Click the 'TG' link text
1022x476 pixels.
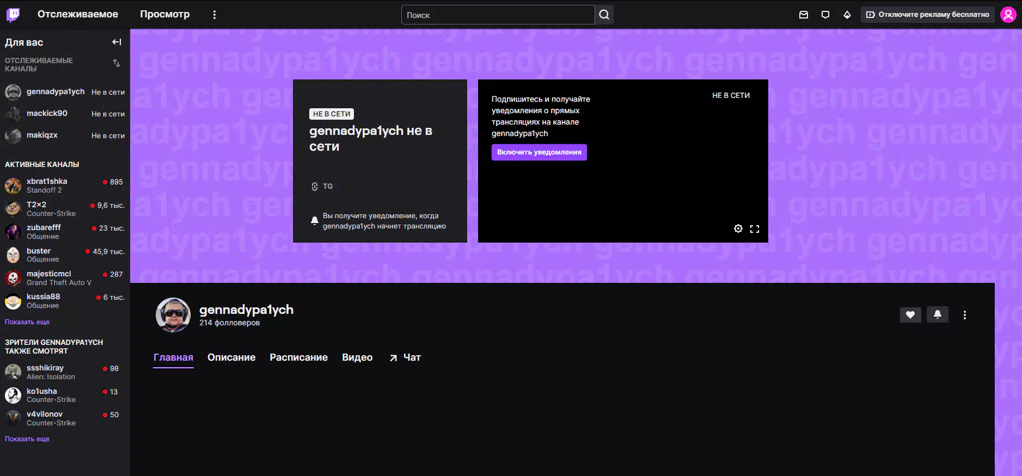pyautogui.click(x=328, y=187)
